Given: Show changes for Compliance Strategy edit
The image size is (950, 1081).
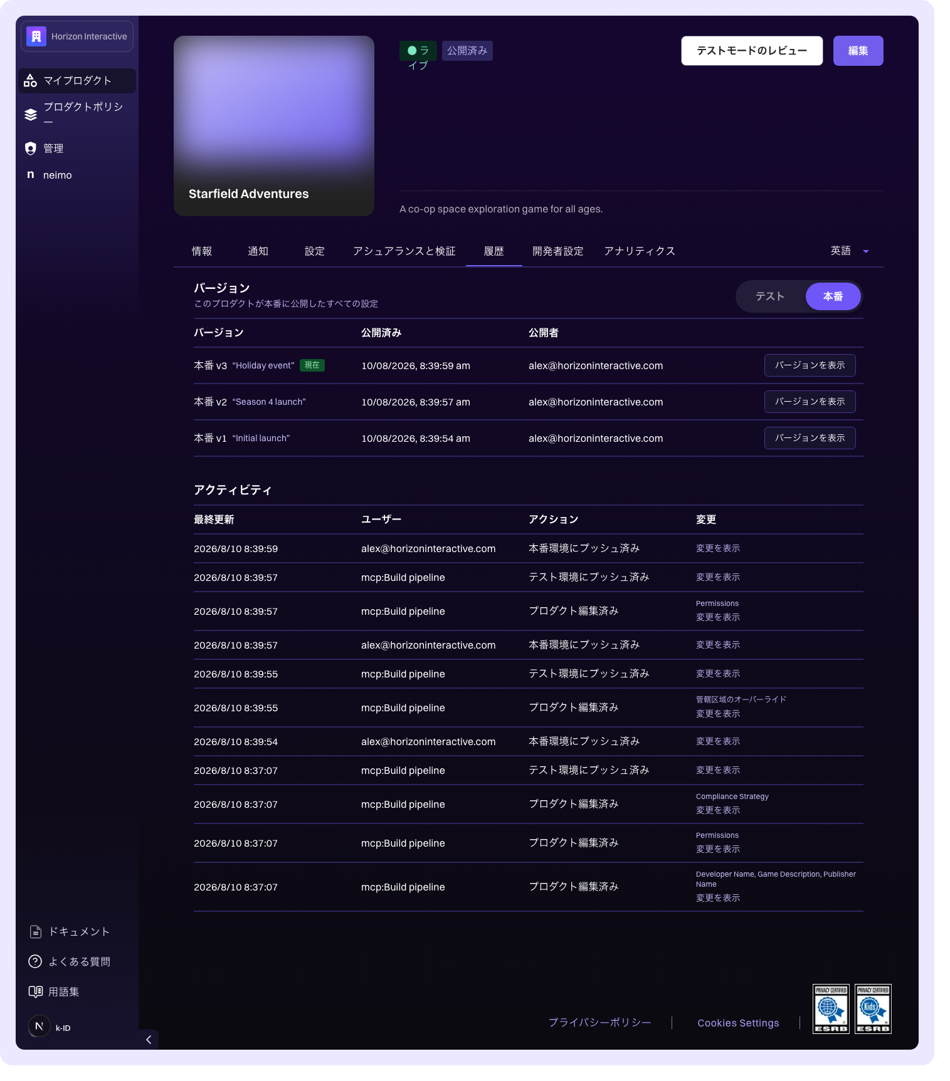Looking at the screenshot, I should [718, 810].
